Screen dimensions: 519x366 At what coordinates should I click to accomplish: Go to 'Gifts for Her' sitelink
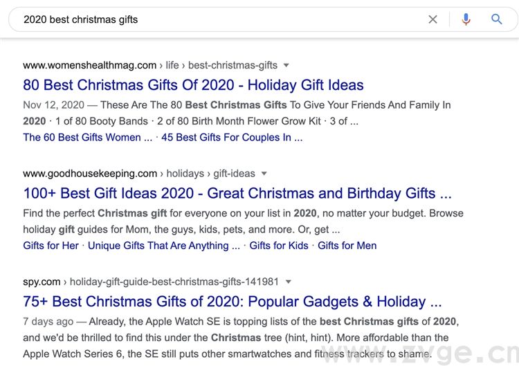(x=51, y=246)
